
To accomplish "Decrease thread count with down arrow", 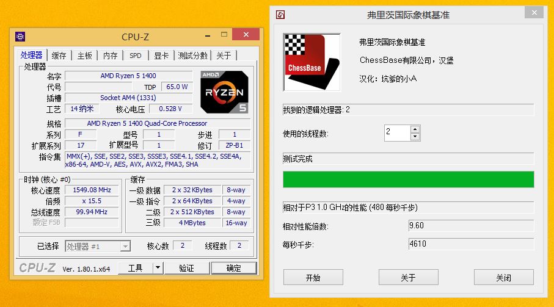I will pos(415,137).
